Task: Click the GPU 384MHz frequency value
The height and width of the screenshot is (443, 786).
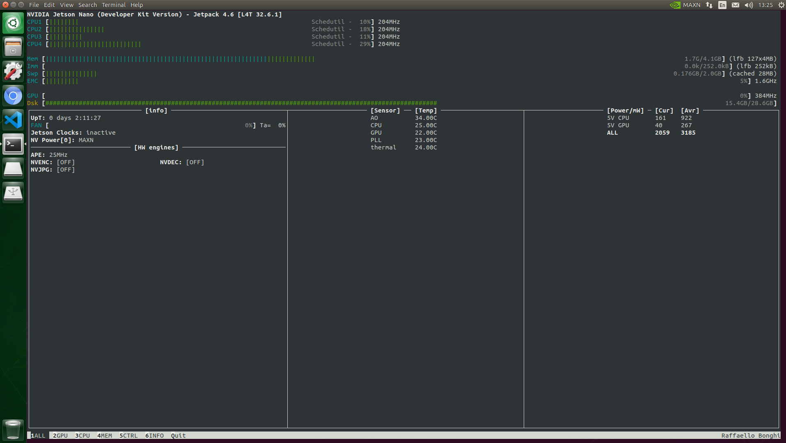Action: click(765, 96)
